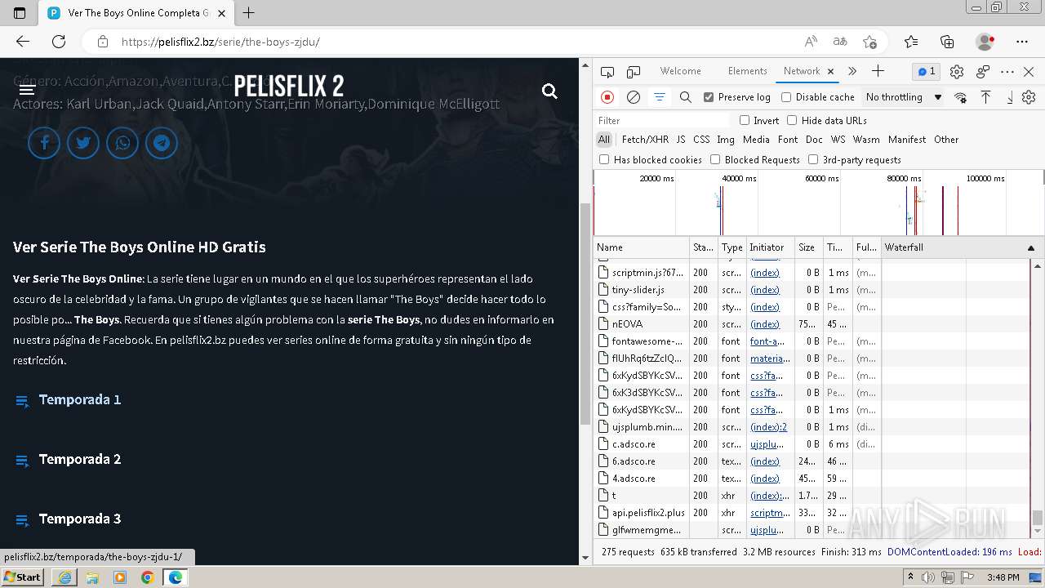Viewport: 1045px width, 588px height.
Task: Open the network search magnifier
Action: coord(686,97)
